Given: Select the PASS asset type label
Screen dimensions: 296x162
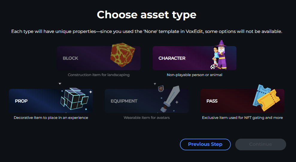Looking at the screenshot, I should (212, 101).
